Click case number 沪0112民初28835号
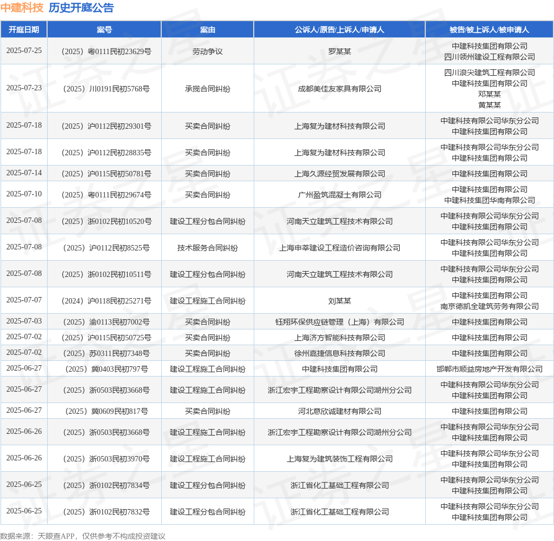This screenshot has height=541, width=554. coord(107,153)
